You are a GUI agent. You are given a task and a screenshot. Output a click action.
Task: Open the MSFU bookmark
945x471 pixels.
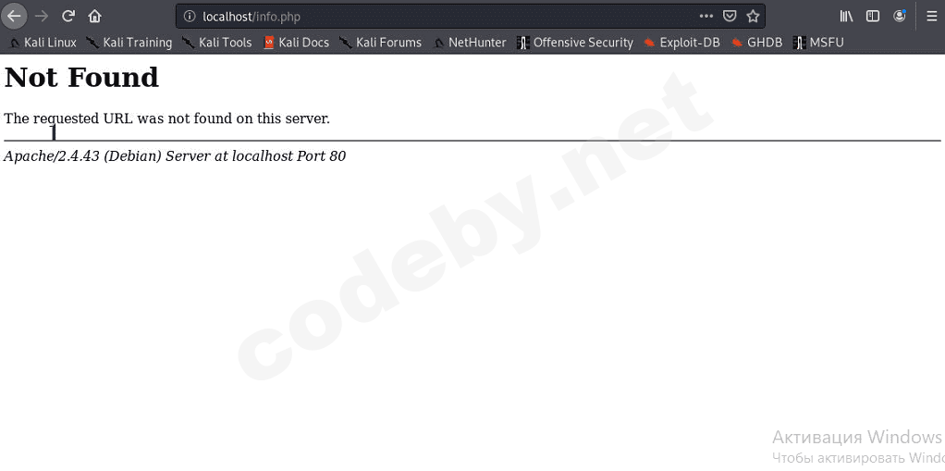[819, 43]
